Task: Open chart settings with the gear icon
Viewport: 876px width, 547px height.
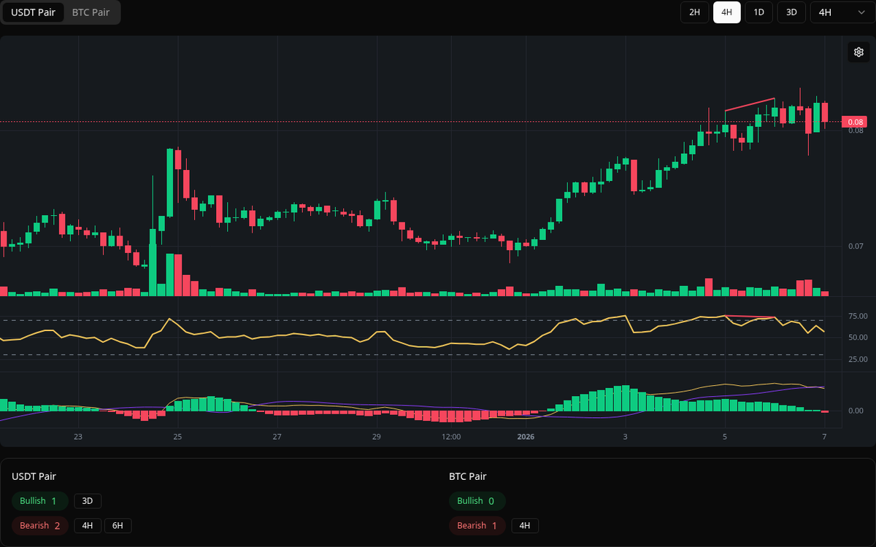Action: click(858, 52)
